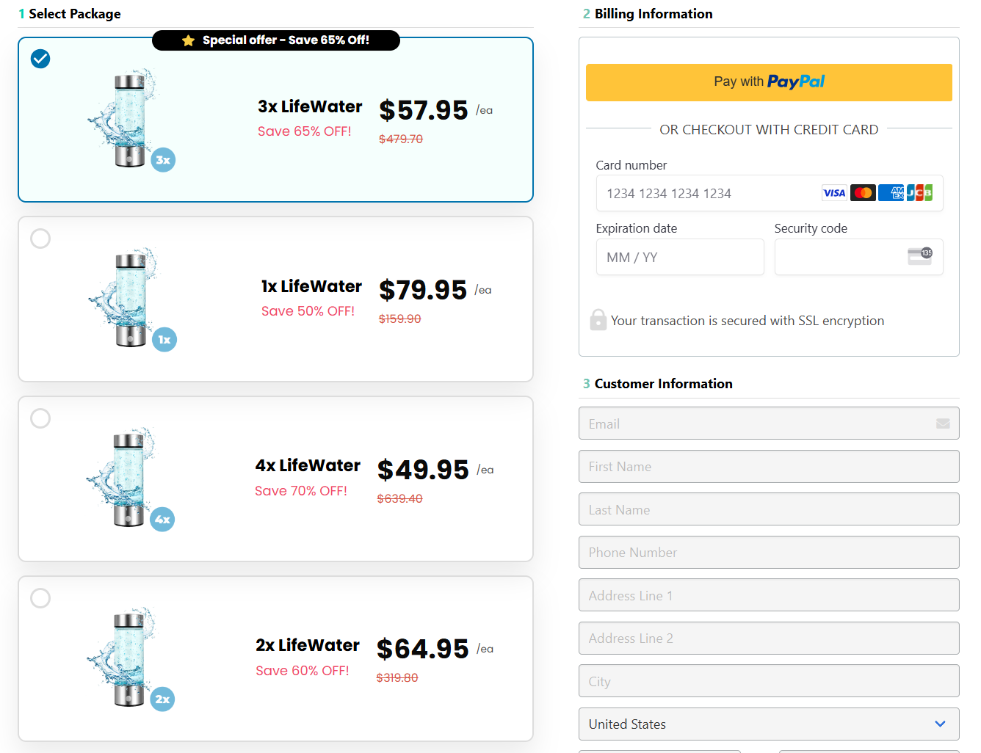Viewport: 981px width, 753px height.
Task: Pay with PayPal button
Action: tap(769, 82)
